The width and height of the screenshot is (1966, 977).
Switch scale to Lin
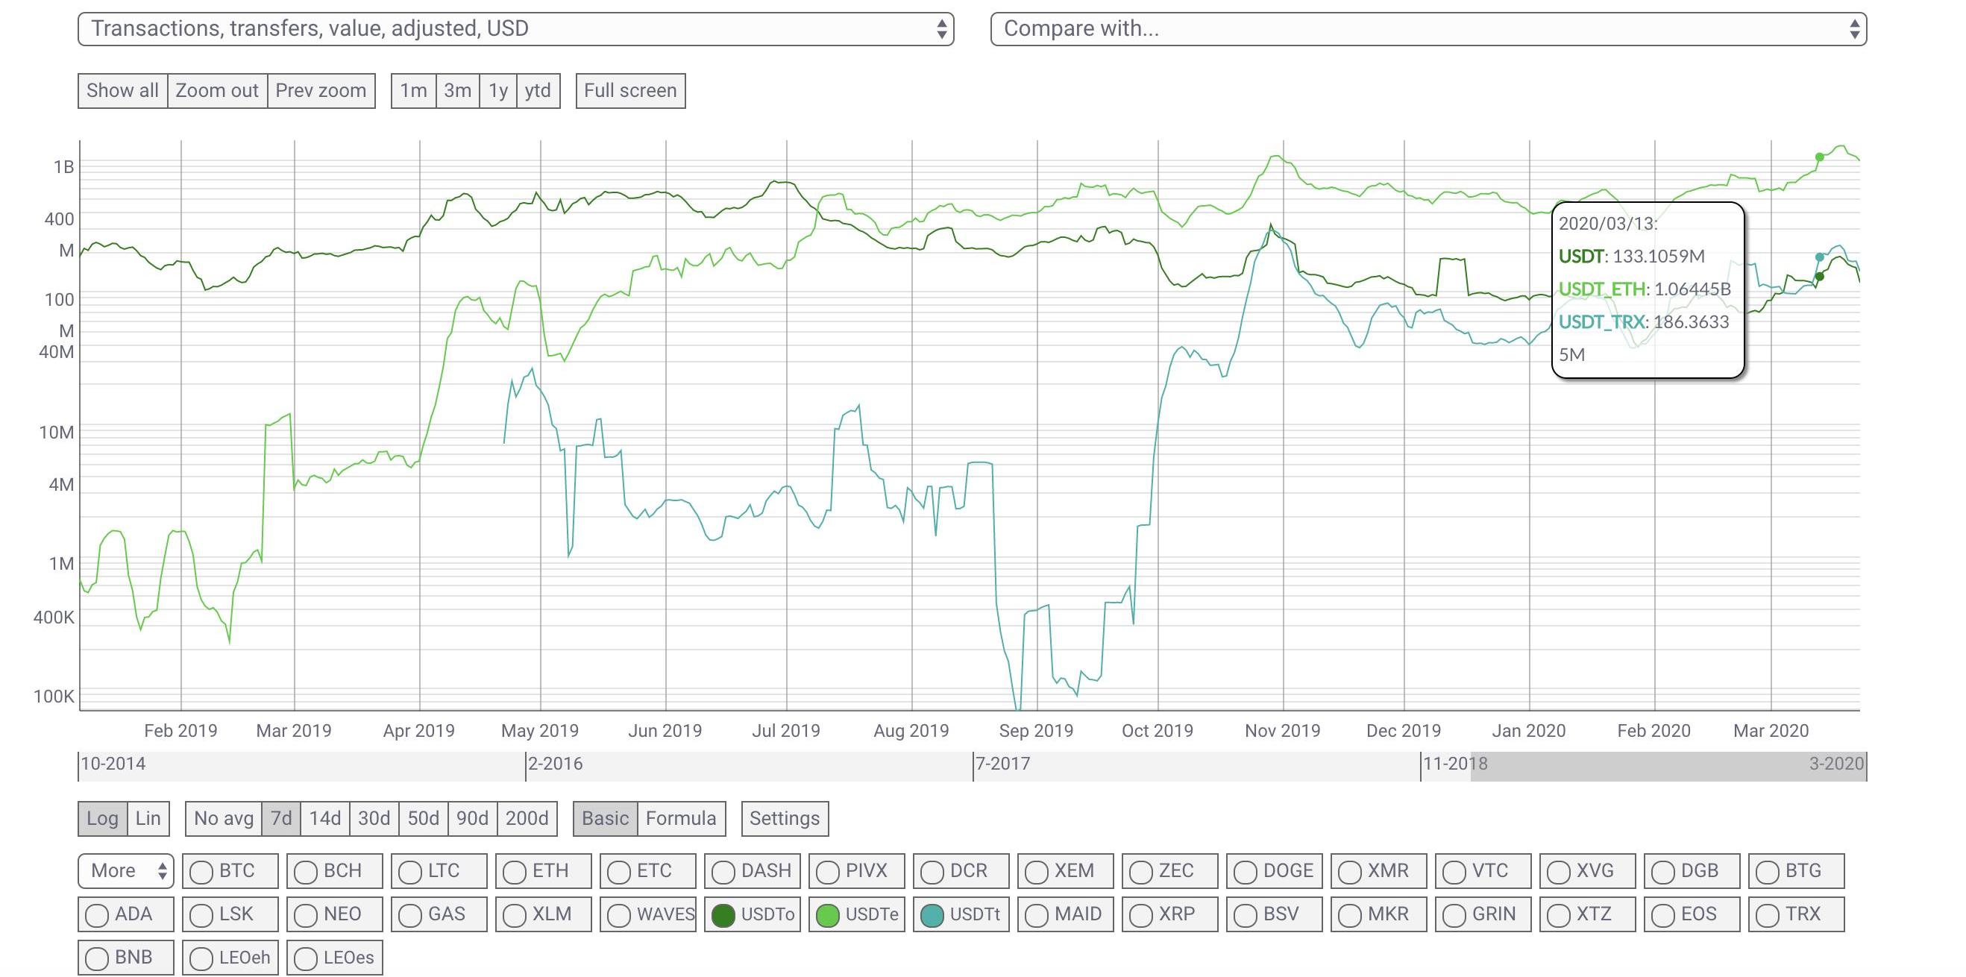click(x=148, y=819)
